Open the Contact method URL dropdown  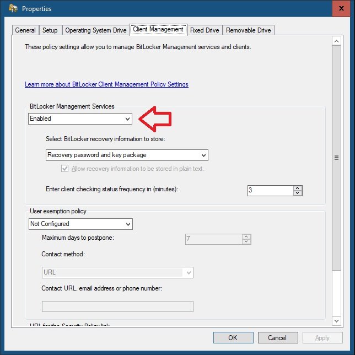117,272
